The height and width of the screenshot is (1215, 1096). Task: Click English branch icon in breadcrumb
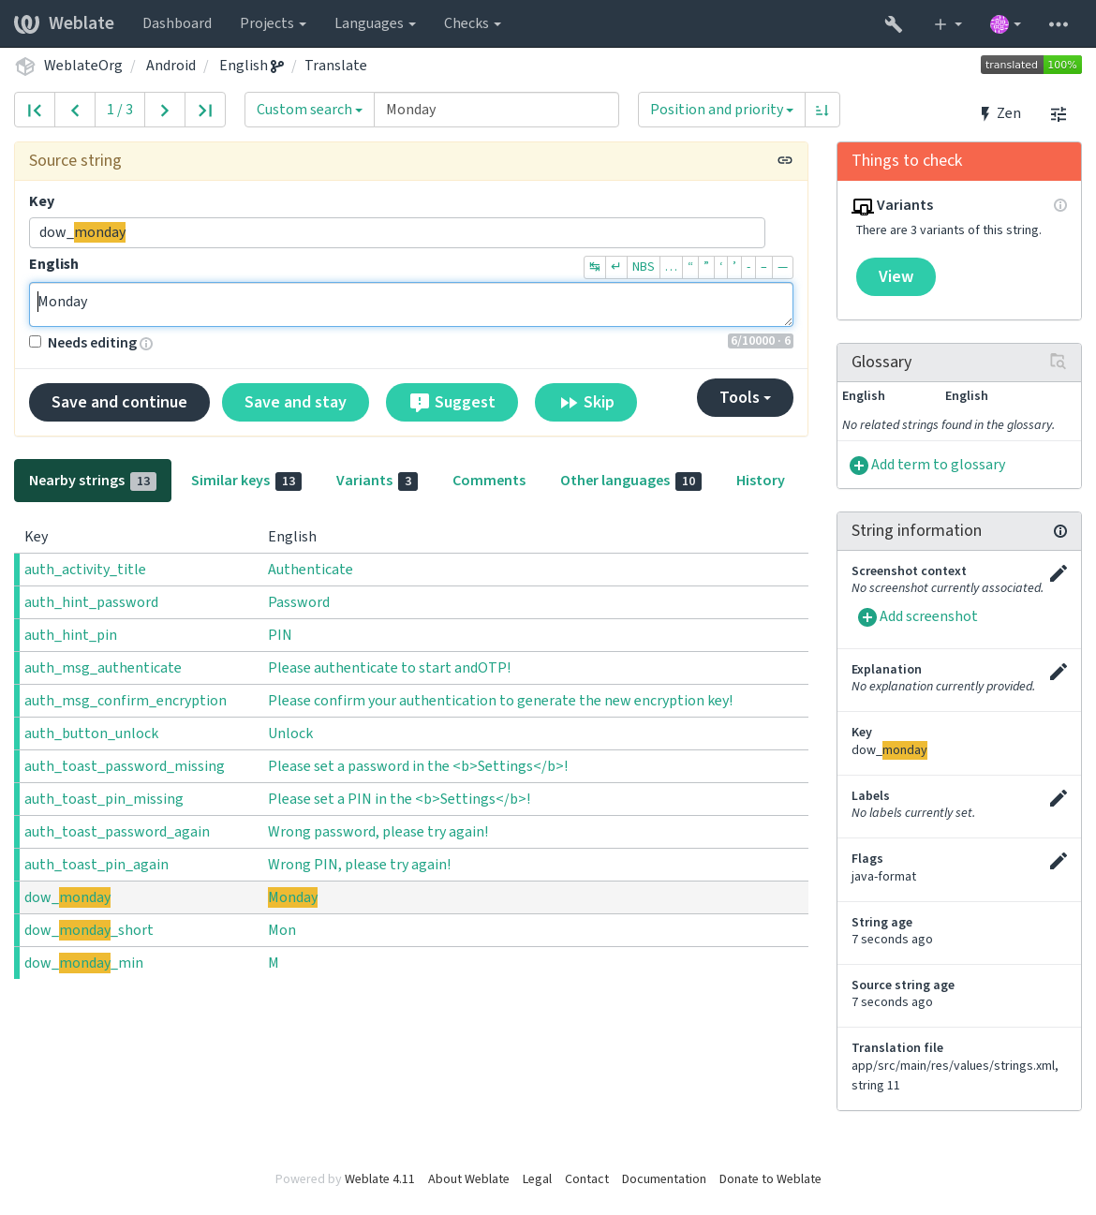pyautogui.click(x=277, y=66)
